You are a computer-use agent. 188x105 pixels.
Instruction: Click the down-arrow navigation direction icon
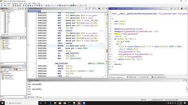click(23, 6)
